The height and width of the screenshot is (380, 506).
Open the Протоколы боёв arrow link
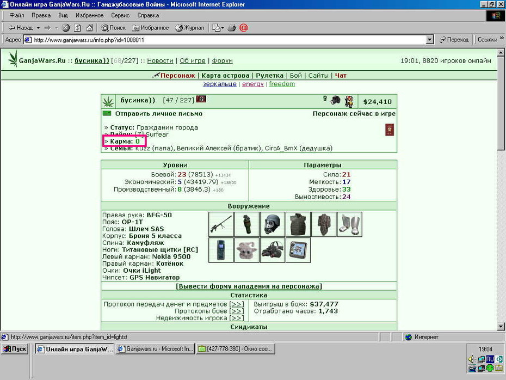(x=237, y=311)
